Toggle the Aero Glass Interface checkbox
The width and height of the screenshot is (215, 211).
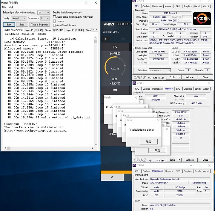[x=54, y=25]
